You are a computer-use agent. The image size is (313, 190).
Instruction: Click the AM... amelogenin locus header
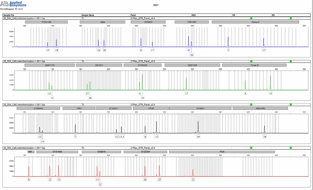click(31, 151)
